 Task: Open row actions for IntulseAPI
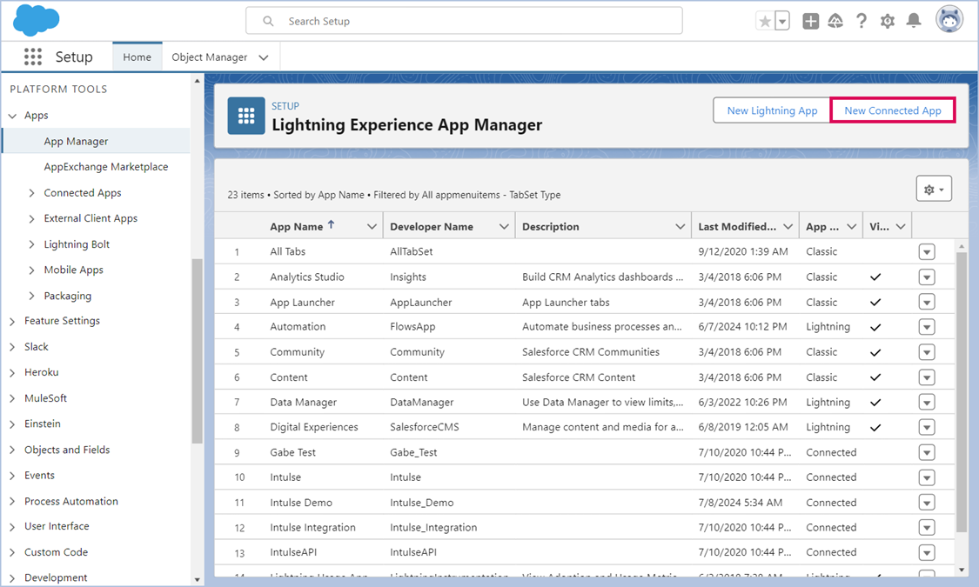[927, 553]
